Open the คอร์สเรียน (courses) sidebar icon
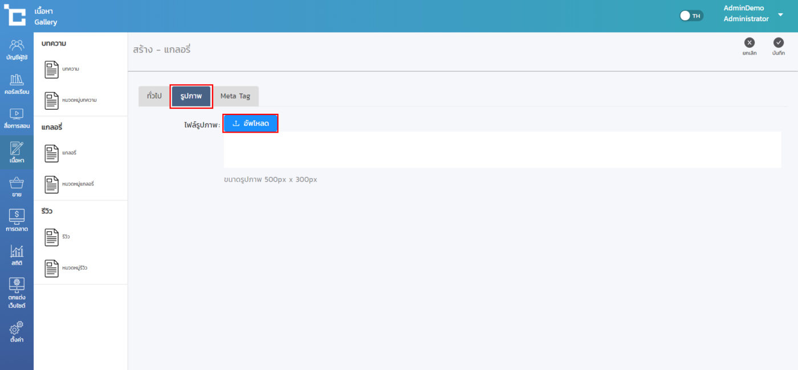798x370 pixels. coord(17,84)
